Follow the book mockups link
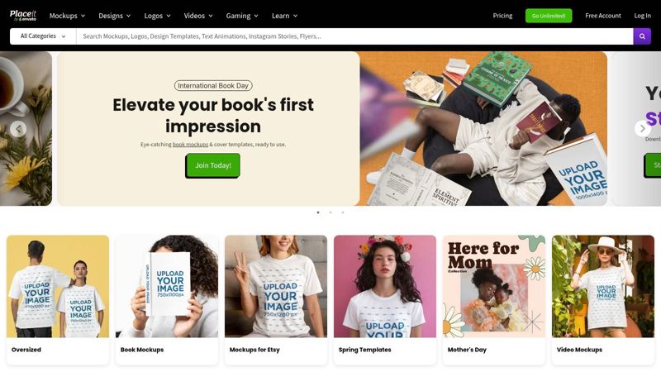The height and width of the screenshot is (372, 661). pos(190,144)
